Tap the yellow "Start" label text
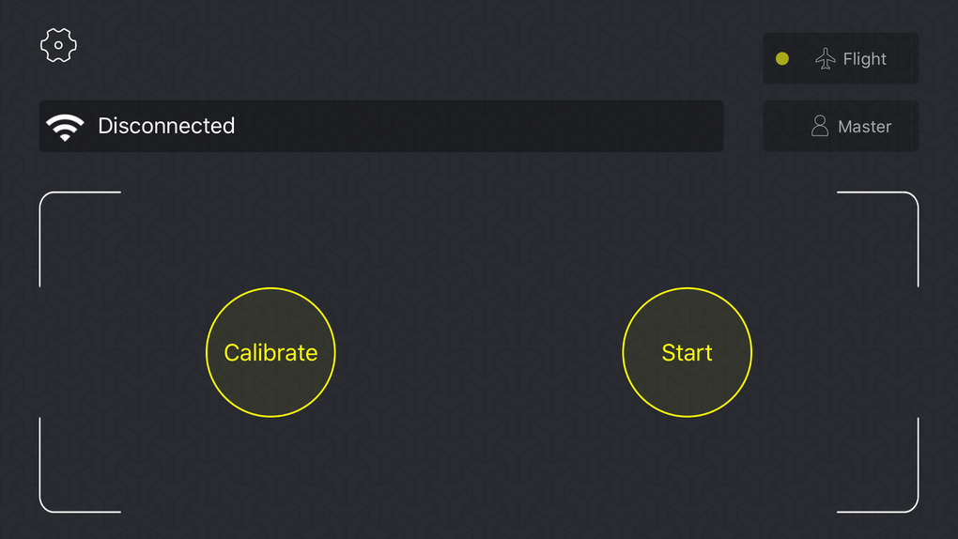The height and width of the screenshot is (539, 958). pos(688,353)
